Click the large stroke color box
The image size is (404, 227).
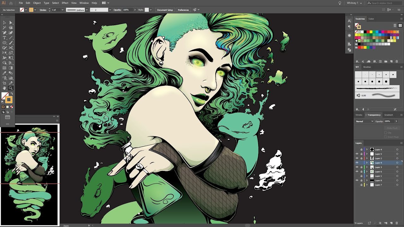click(9, 100)
